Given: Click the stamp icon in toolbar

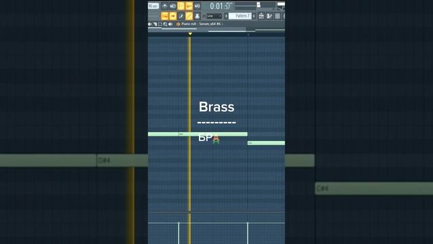Looking at the screenshot, I should (197, 16).
